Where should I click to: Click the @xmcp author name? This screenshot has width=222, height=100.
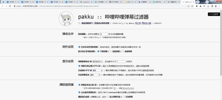(x=132, y=23)
